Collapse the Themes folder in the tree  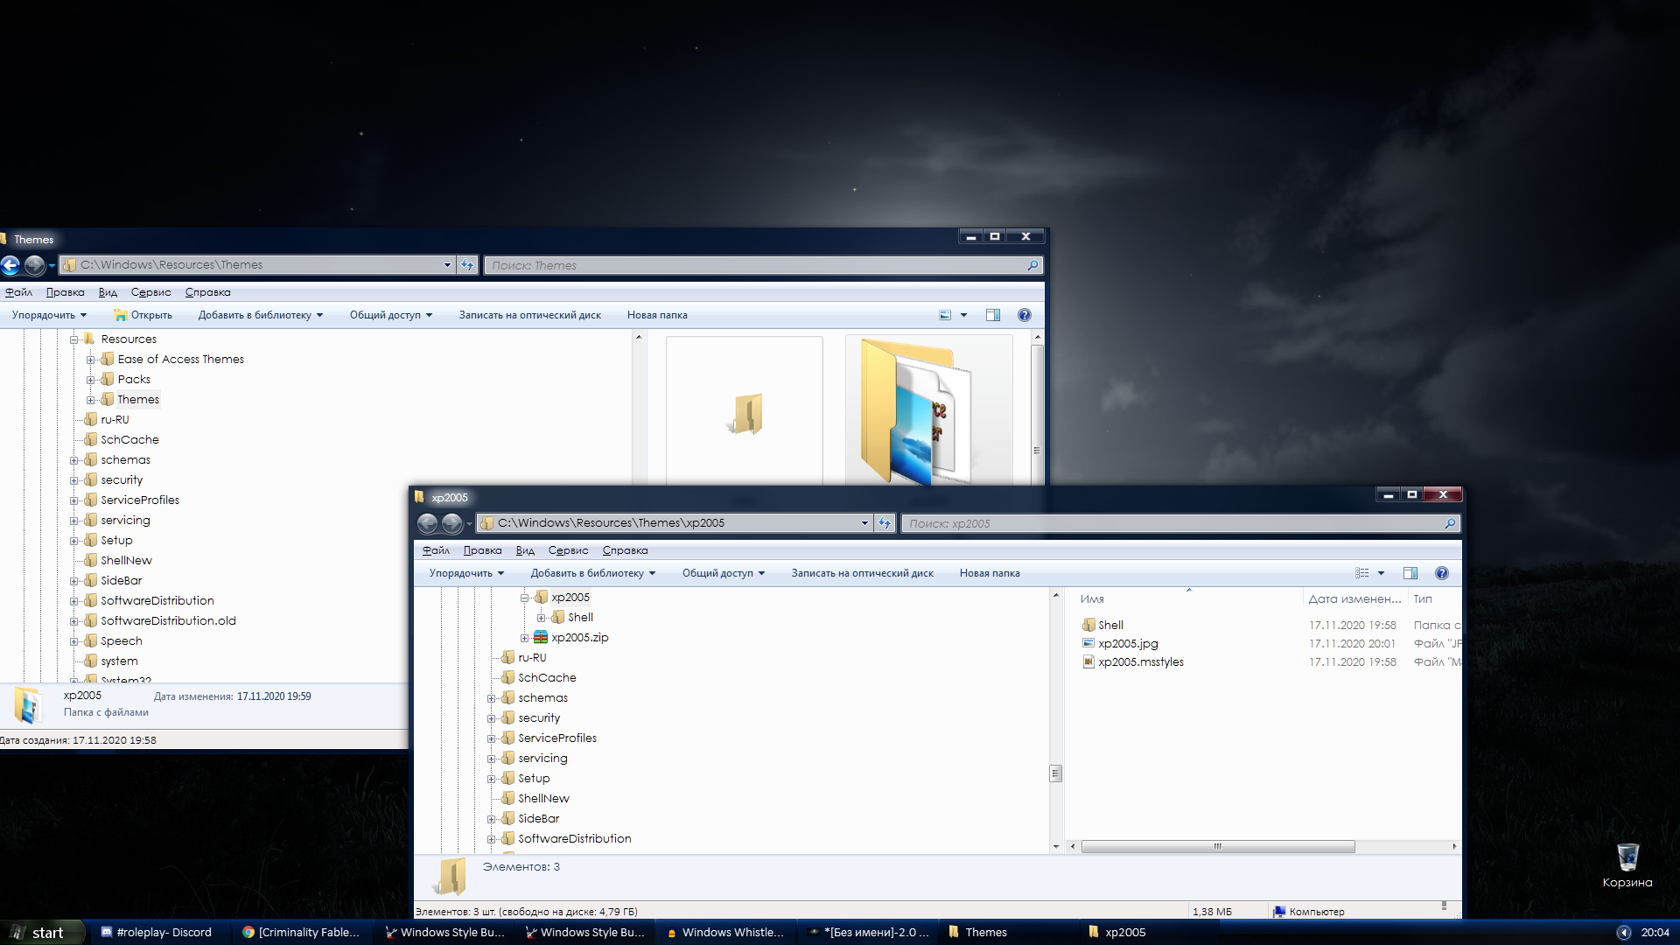pyautogui.click(x=91, y=399)
